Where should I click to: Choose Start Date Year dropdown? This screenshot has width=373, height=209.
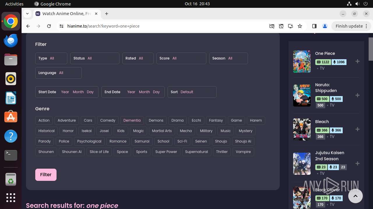65,92
